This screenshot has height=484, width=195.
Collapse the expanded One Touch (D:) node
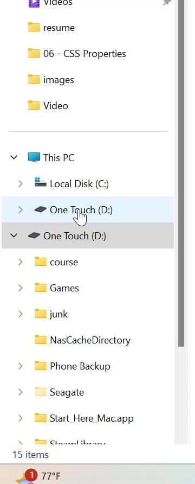(14, 235)
